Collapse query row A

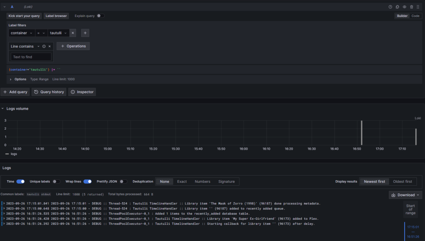[5, 7]
